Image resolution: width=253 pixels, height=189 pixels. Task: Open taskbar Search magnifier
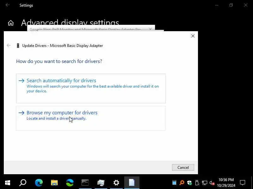point(23,183)
